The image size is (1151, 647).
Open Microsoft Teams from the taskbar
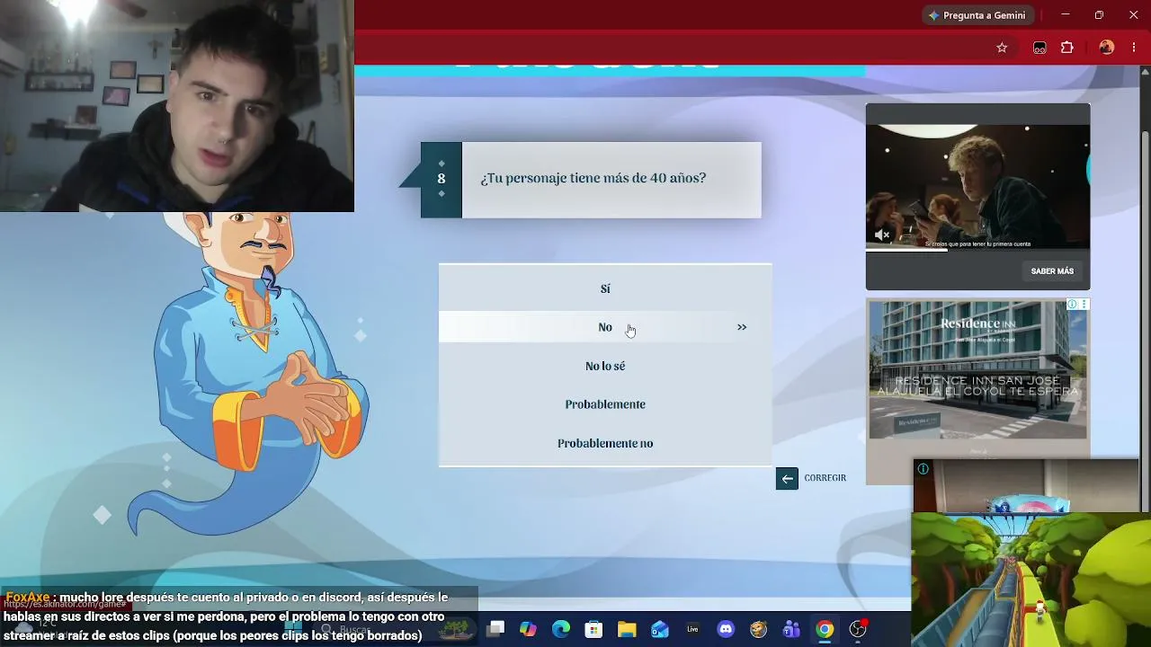[791, 629]
